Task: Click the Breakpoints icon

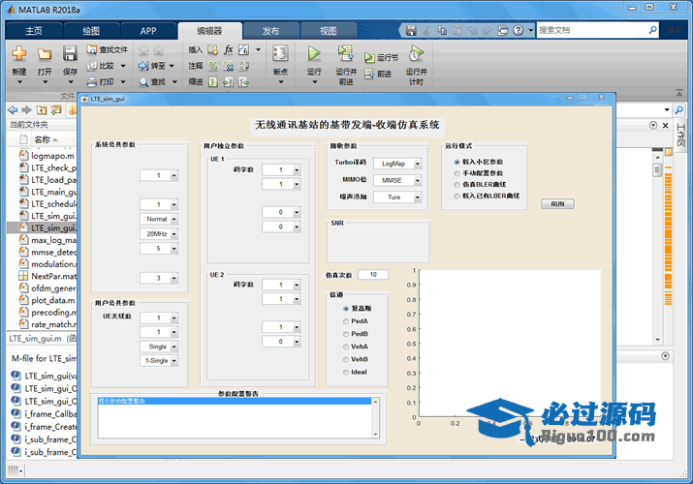Action: [x=280, y=54]
